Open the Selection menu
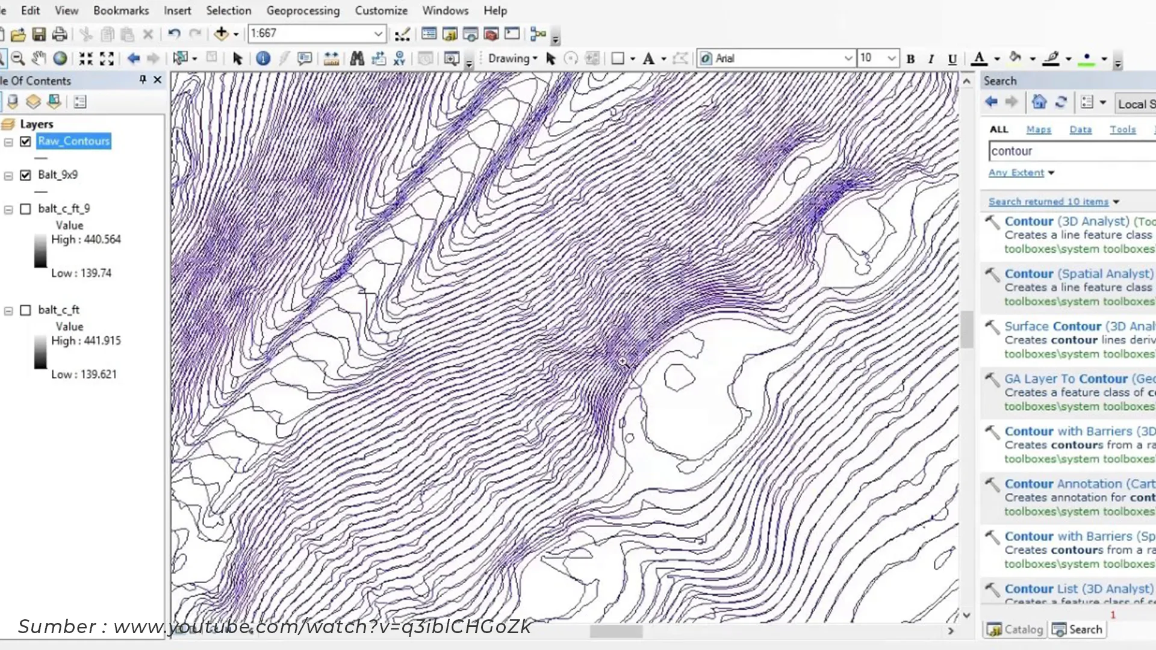 pyautogui.click(x=228, y=10)
